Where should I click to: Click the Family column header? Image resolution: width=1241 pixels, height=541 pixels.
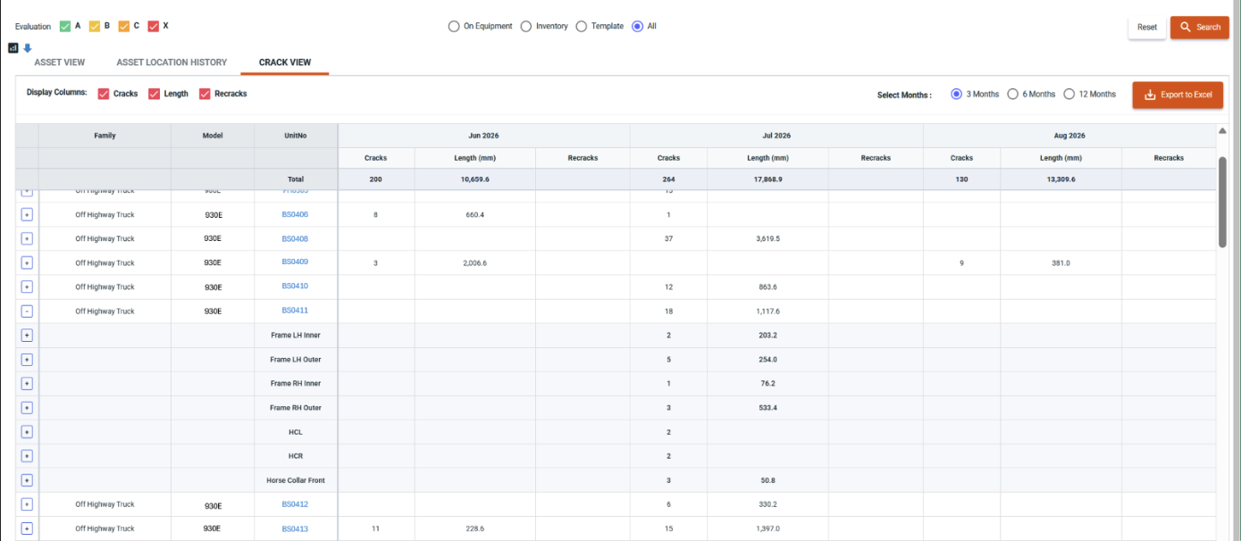click(x=105, y=136)
